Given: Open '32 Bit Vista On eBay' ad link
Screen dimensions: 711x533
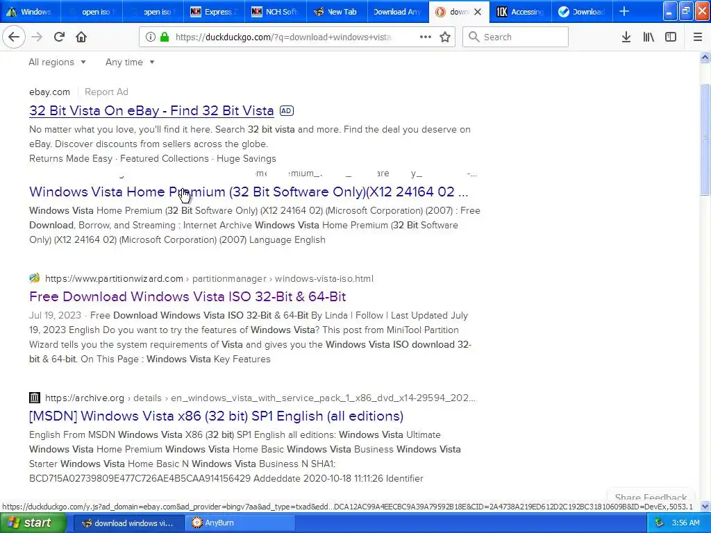Looking at the screenshot, I should point(151,110).
